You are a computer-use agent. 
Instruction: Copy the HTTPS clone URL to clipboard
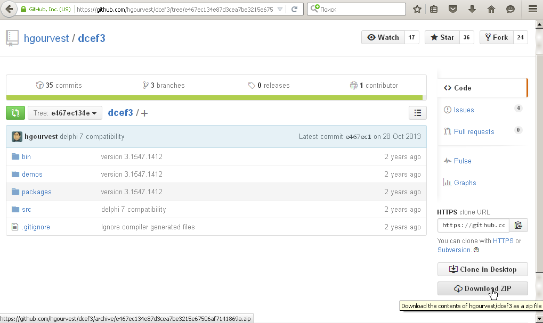pos(518,225)
